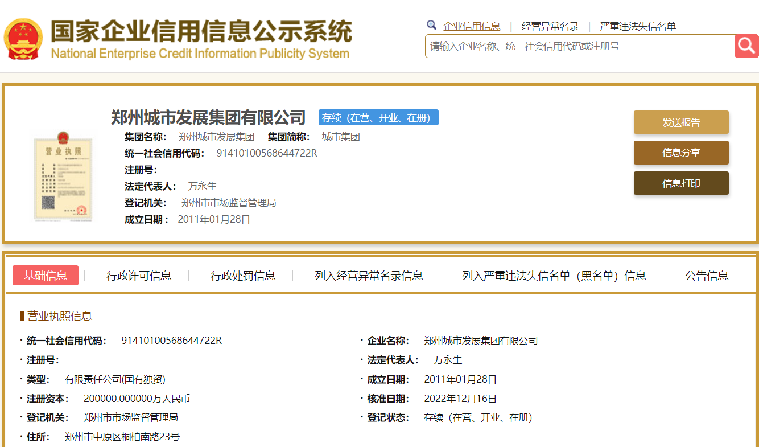Click the English title National Enterprise Credit Information

click(x=200, y=54)
